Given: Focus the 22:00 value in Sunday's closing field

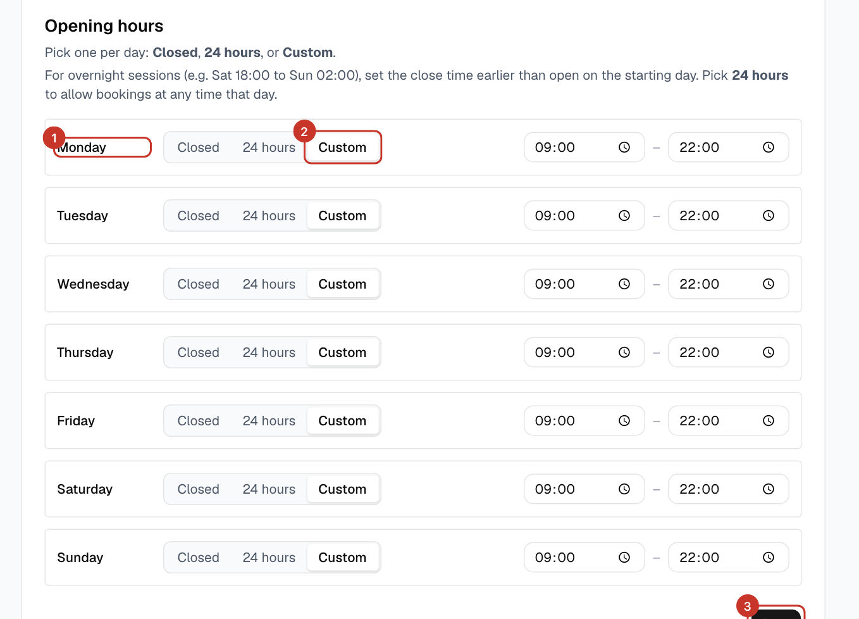Looking at the screenshot, I should [699, 558].
